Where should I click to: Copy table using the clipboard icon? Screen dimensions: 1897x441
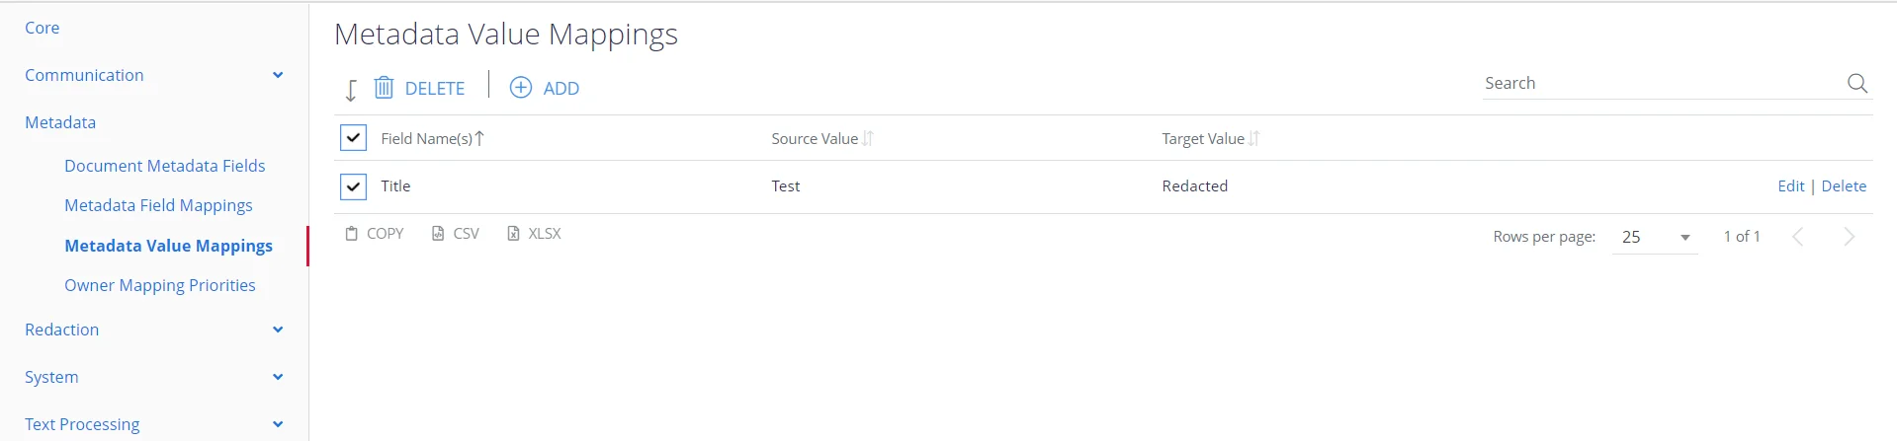(x=351, y=234)
